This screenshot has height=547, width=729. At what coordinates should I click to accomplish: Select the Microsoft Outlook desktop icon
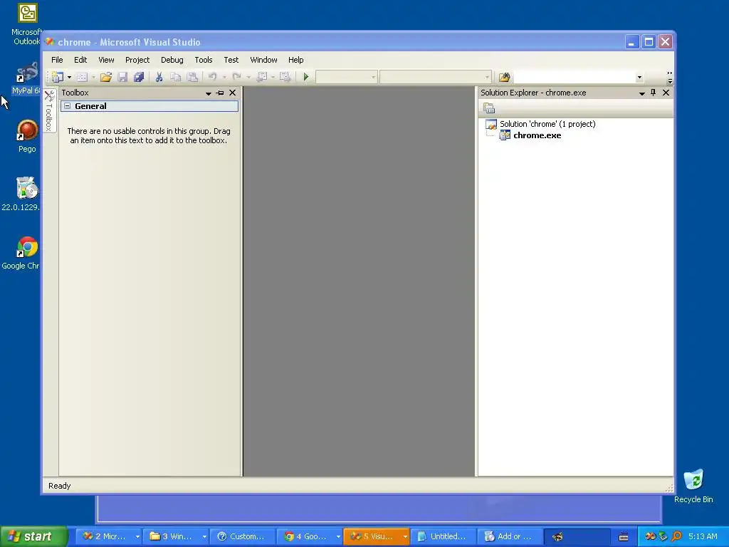click(26, 24)
